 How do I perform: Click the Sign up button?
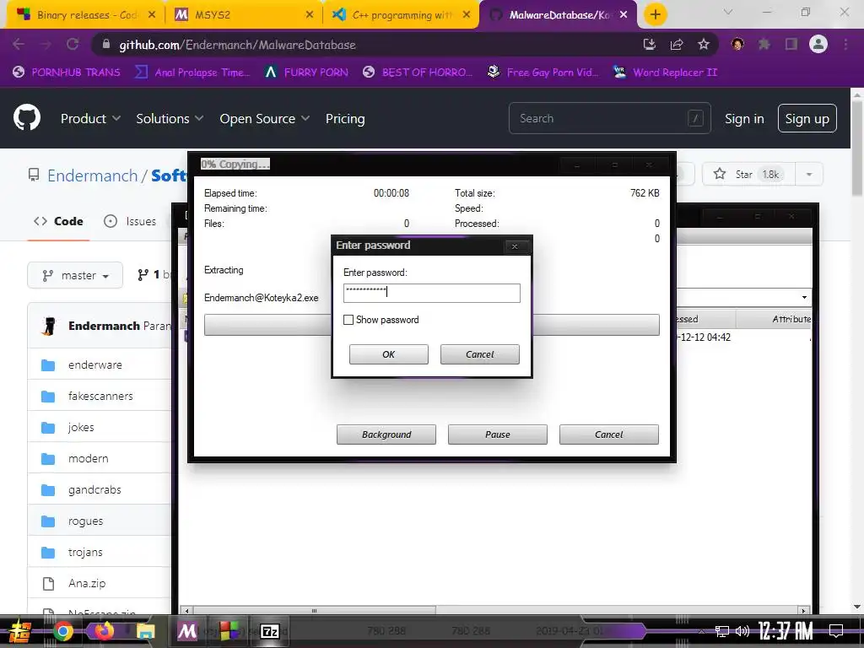(807, 118)
